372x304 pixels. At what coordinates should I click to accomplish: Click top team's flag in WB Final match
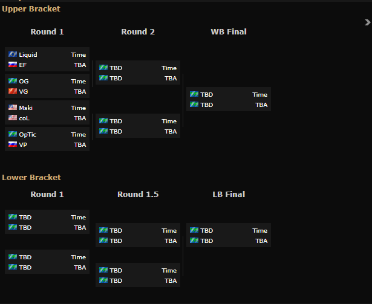pos(194,94)
